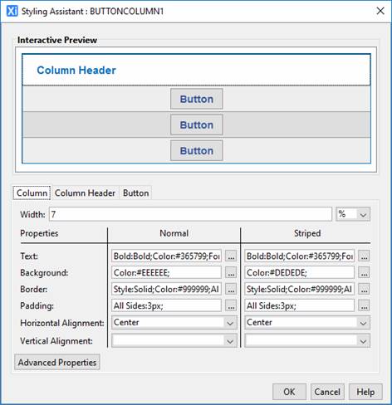This screenshot has width=392, height=405.
Task: Confirm with the OK button
Action: click(x=289, y=392)
